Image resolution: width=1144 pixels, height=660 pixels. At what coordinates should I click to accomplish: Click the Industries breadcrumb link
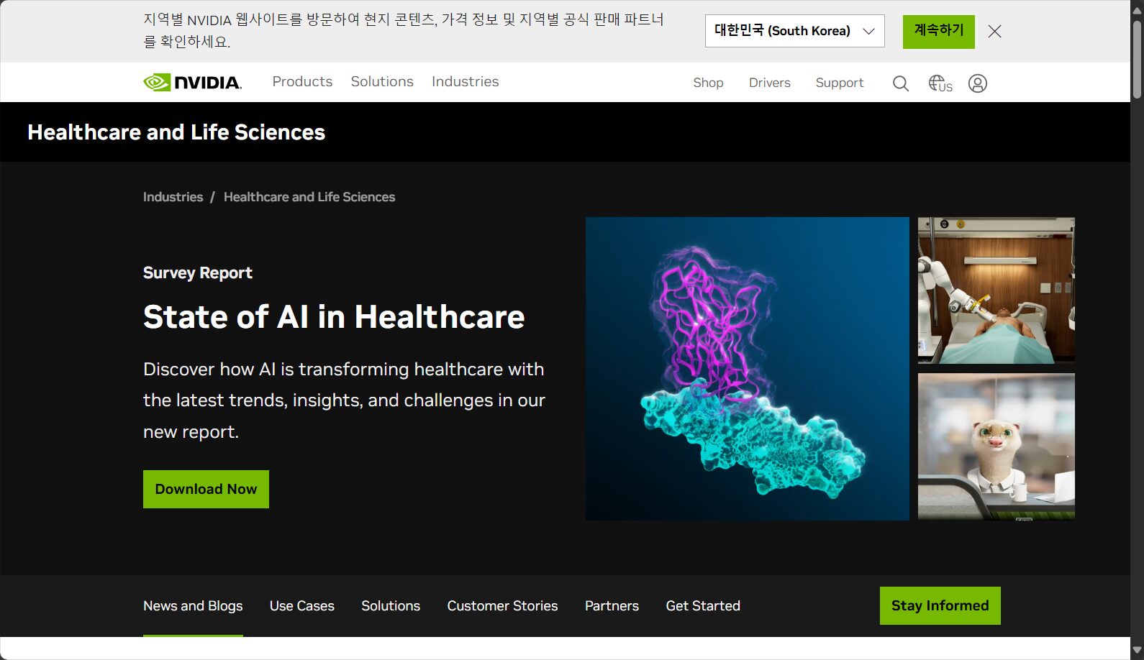click(173, 197)
